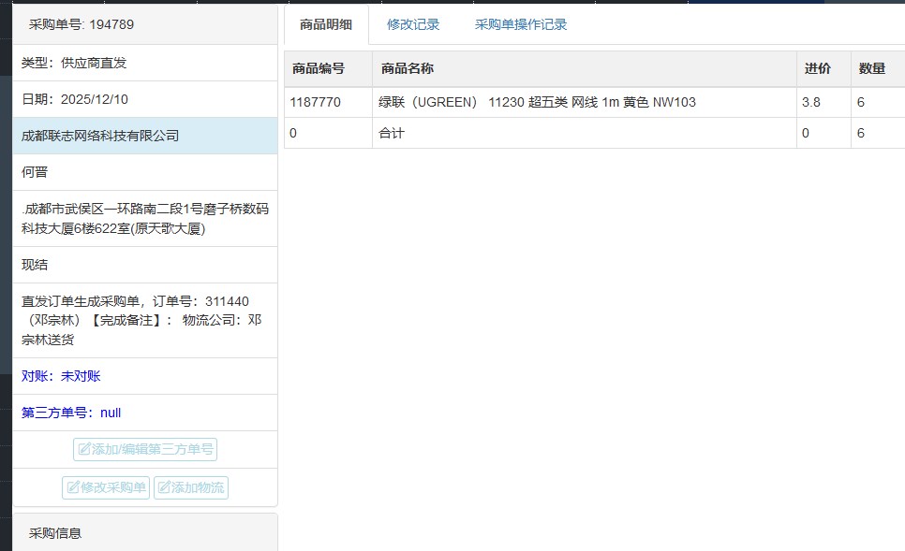Click the pencil icon on 修改采购单

(x=73, y=488)
